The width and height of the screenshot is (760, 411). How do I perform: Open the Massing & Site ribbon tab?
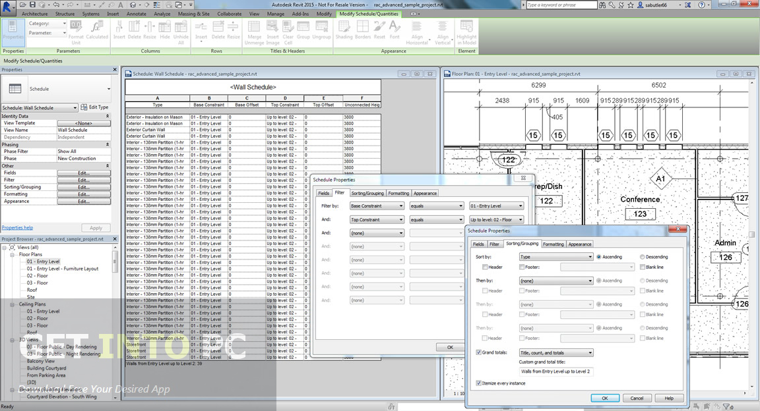click(193, 14)
